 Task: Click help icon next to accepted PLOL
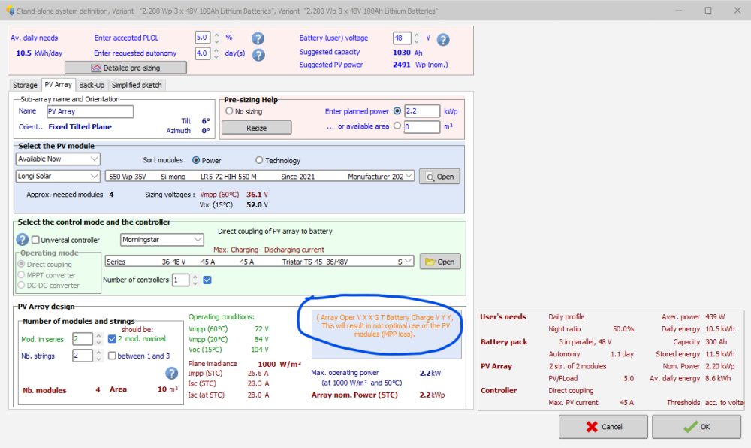(258, 38)
